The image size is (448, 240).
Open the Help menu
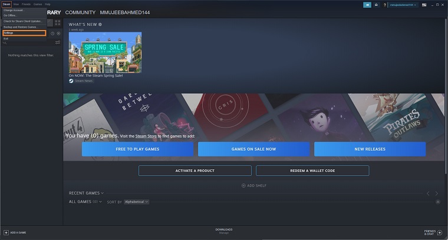pyautogui.click(x=47, y=4)
